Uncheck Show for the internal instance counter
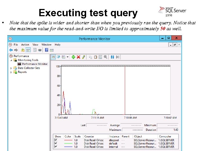The width and height of the screenshot is (202, 151). click(x=56, y=147)
